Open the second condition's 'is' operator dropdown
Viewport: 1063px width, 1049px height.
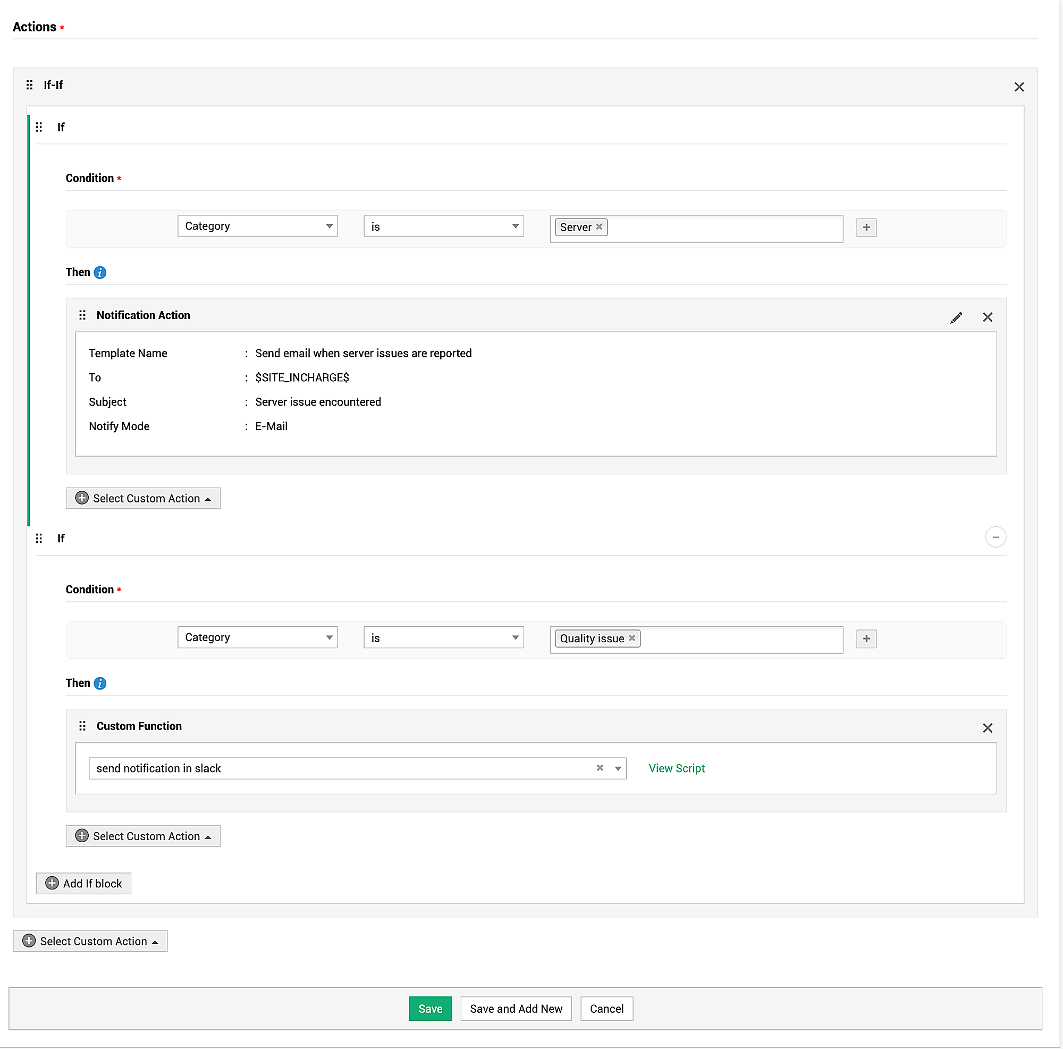point(443,638)
